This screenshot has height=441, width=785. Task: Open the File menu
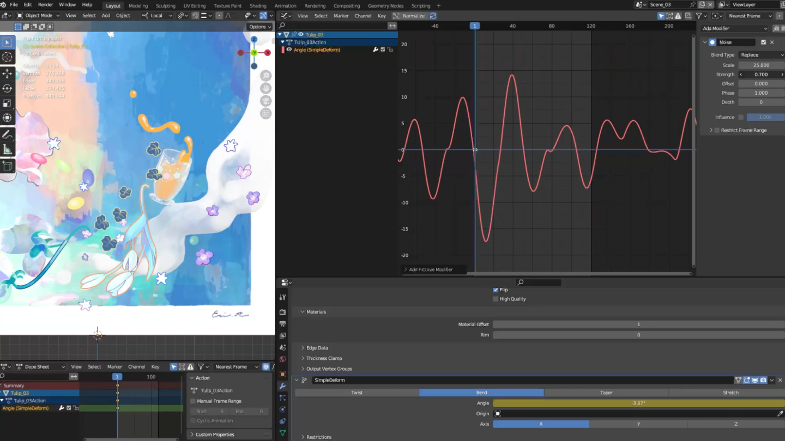(x=14, y=5)
